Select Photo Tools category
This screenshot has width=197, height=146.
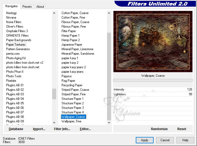14,76
